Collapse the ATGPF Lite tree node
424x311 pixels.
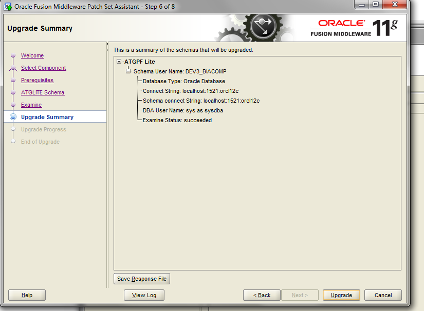pyautogui.click(x=119, y=62)
